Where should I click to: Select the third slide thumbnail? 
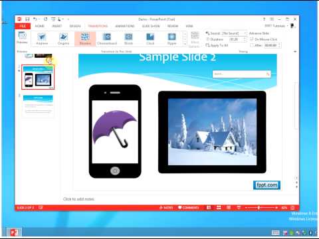pos(38,106)
